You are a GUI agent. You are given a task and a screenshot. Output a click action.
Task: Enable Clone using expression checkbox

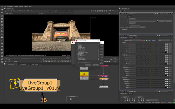[x=76, y=62]
